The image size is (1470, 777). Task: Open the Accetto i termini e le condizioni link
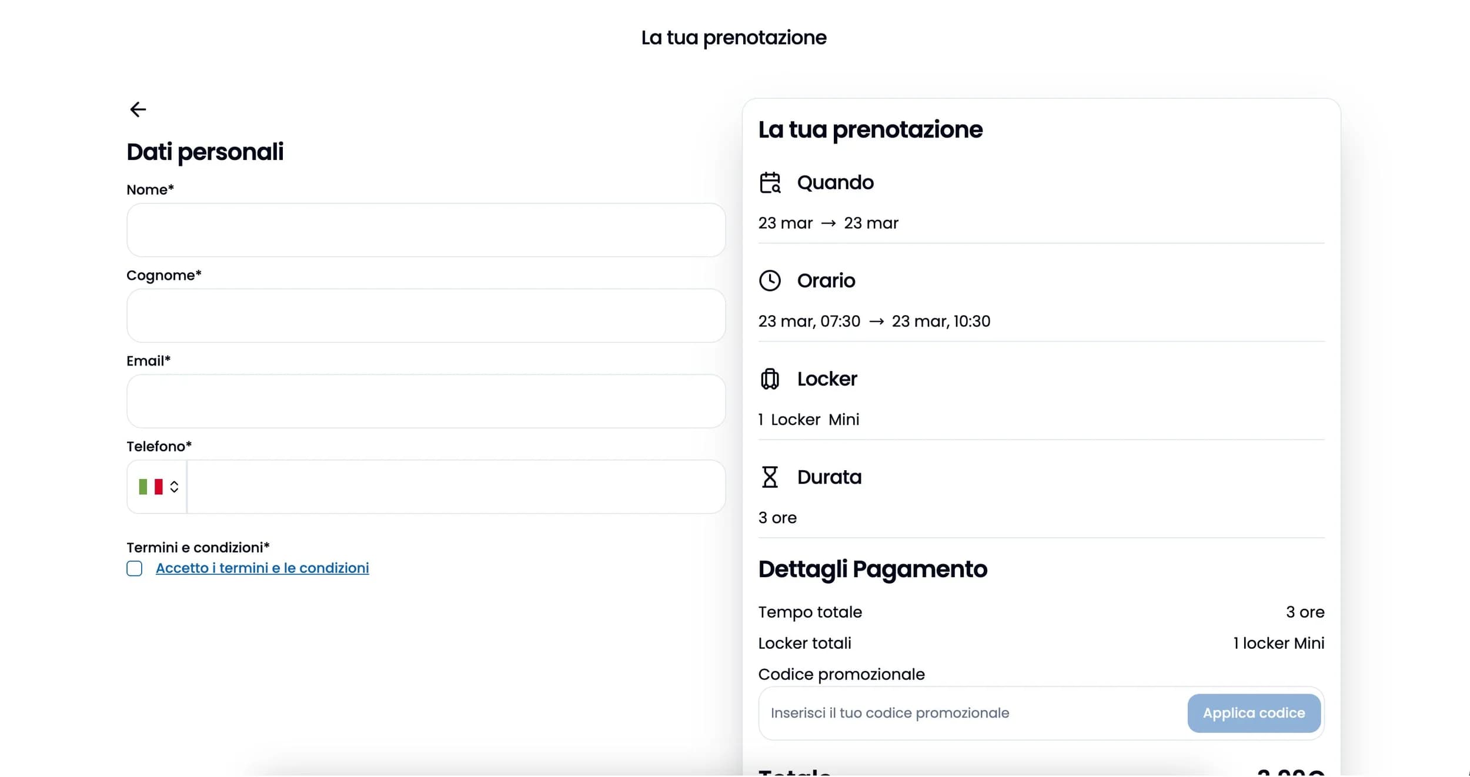(x=262, y=568)
